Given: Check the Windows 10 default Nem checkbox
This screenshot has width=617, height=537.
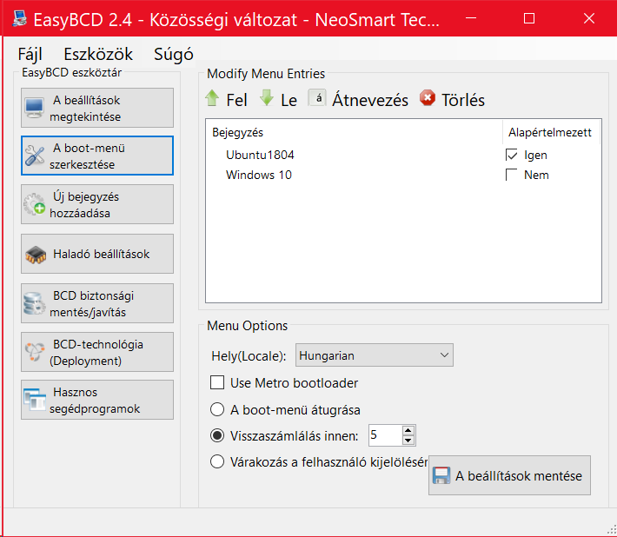Looking at the screenshot, I should (511, 175).
